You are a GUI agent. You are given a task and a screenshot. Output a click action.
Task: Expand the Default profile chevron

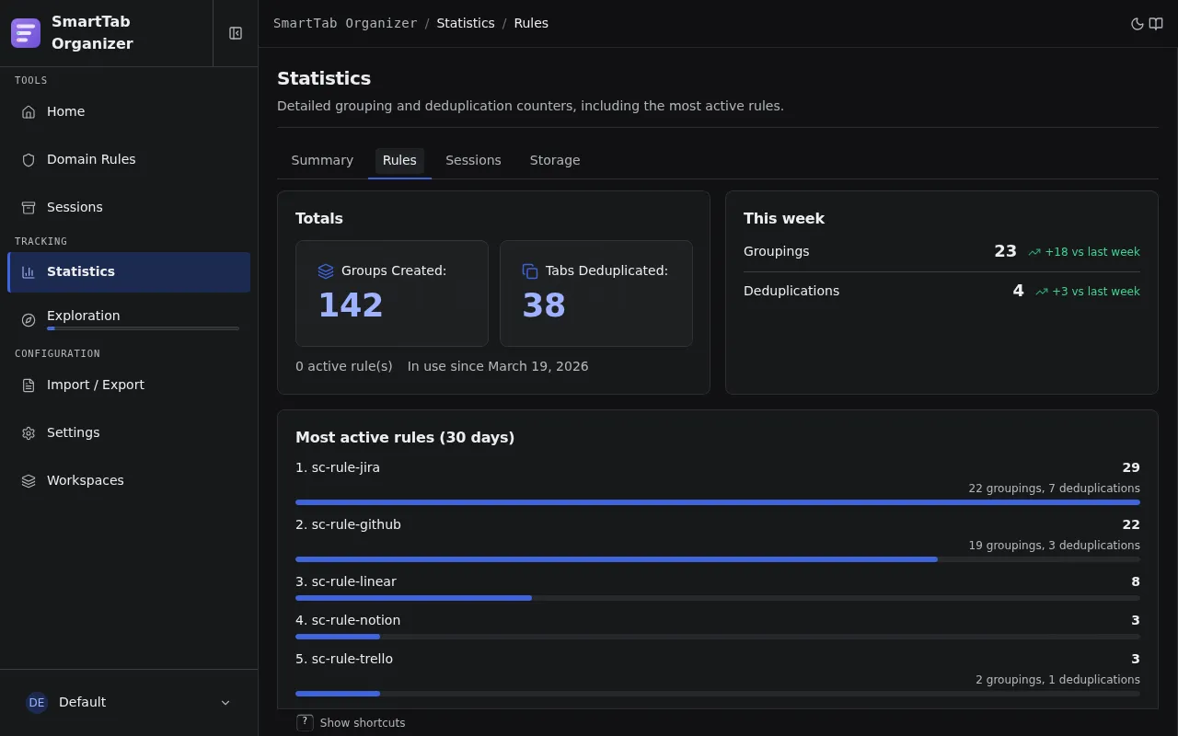[x=225, y=703]
